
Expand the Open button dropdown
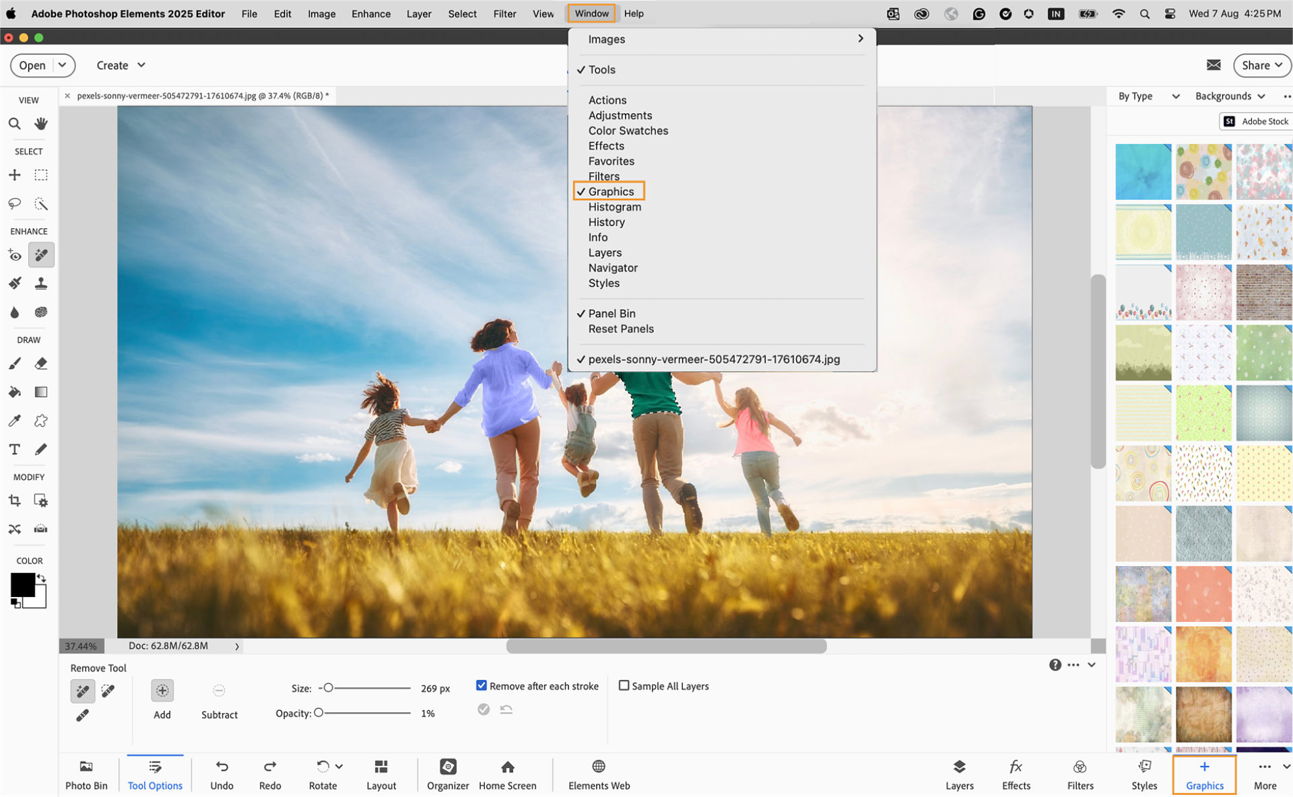point(62,65)
